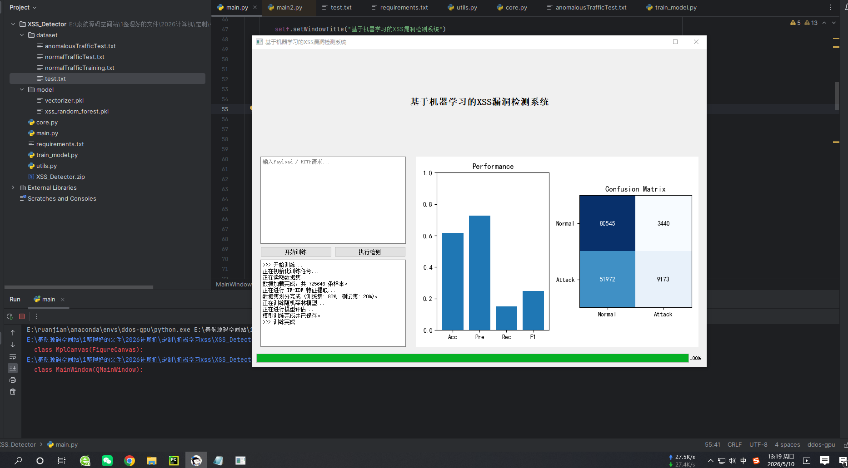The image size is (848, 468).
Task: Switch to requirements.txt editor tab
Action: click(400, 7)
